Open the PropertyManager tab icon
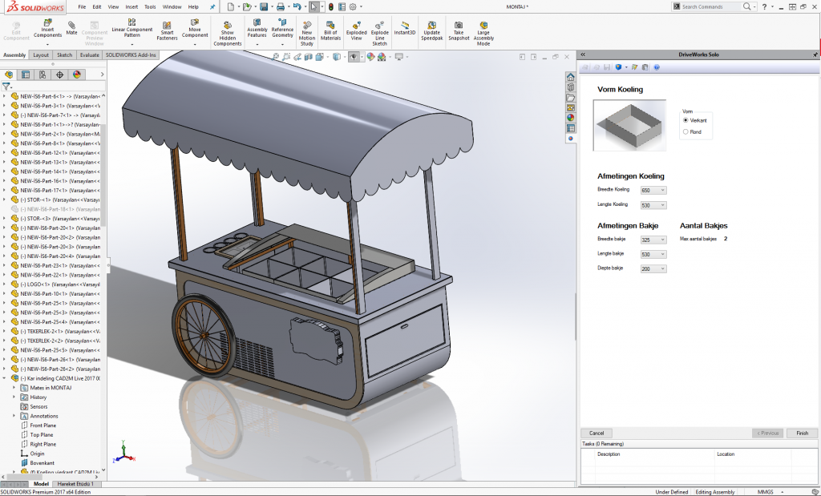The width and height of the screenshot is (821, 496). pyautogui.click(x=26, y=75)
